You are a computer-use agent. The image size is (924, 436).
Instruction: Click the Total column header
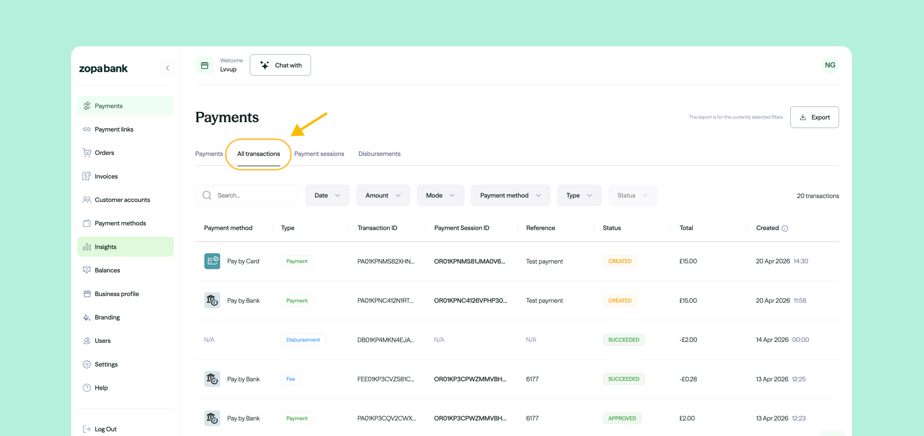point(686,228)
